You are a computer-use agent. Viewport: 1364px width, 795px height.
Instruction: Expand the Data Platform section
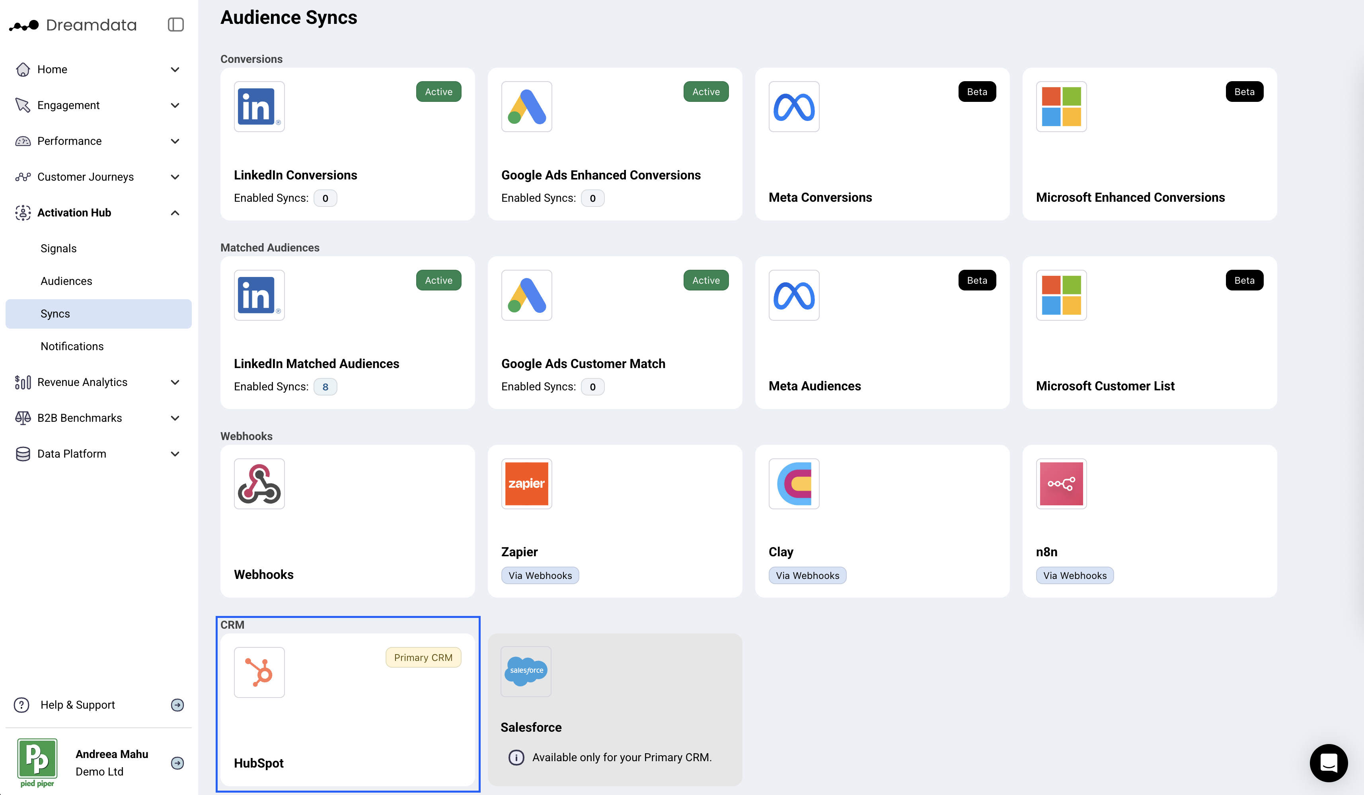point(175,454)
